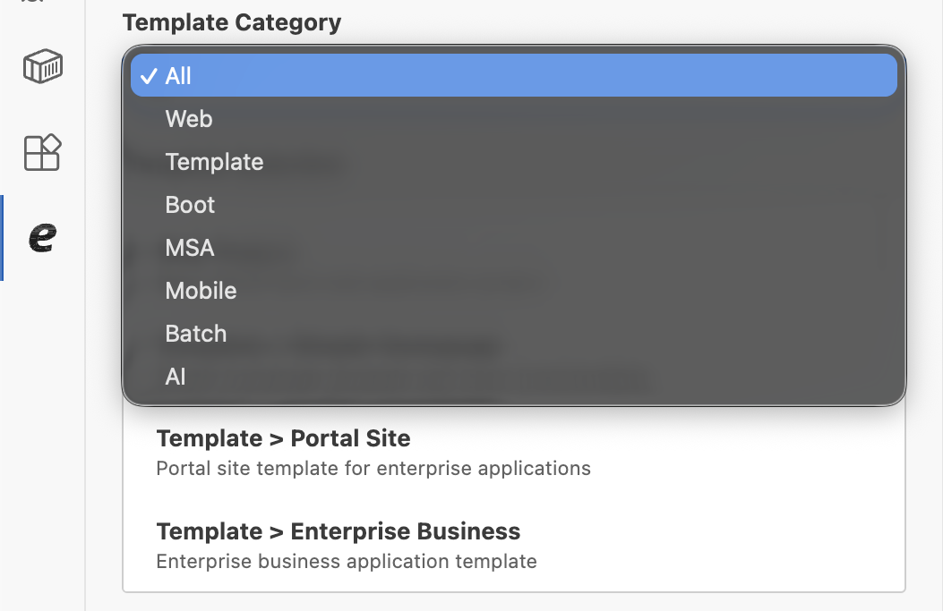Image resolution: width=943 pixels, height=611 pixels.
Task: Click the checkmark beside the All option
Action: (x=149, y=76)
